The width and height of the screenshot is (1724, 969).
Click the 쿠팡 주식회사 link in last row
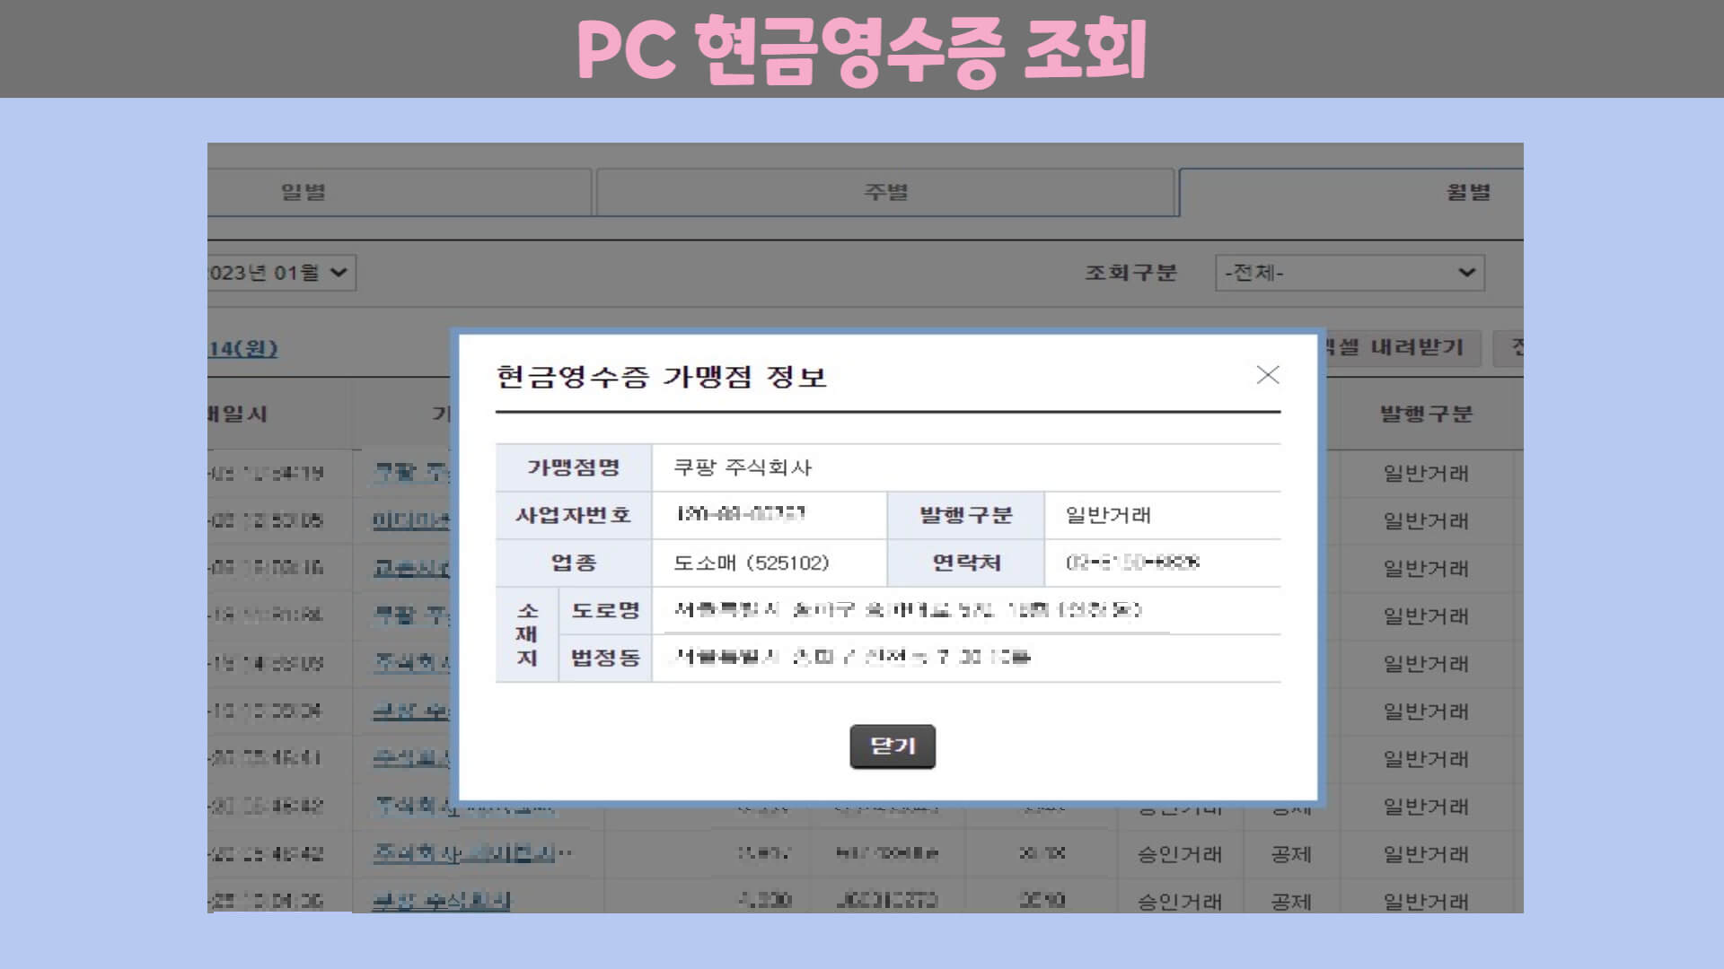tap(442, 900)
